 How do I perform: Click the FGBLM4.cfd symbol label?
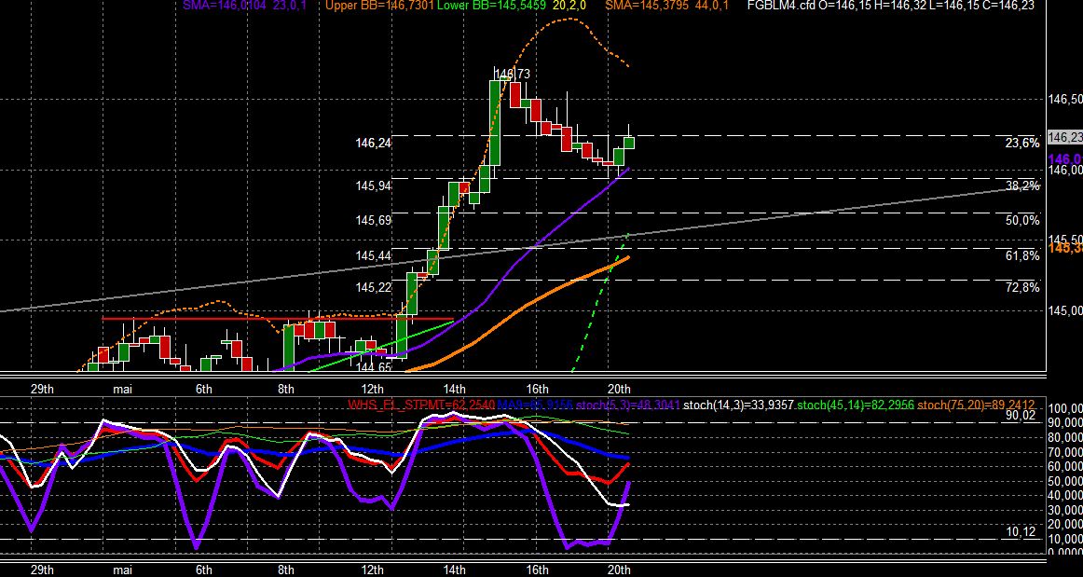[781, 5]
